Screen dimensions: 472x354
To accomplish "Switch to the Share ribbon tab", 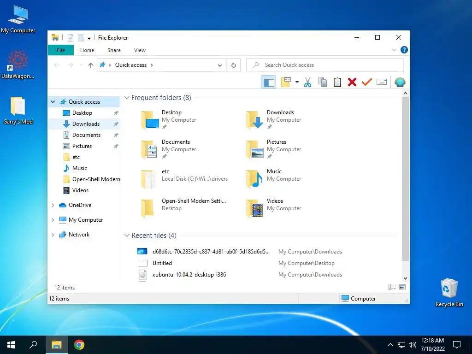I will (114, 50).
